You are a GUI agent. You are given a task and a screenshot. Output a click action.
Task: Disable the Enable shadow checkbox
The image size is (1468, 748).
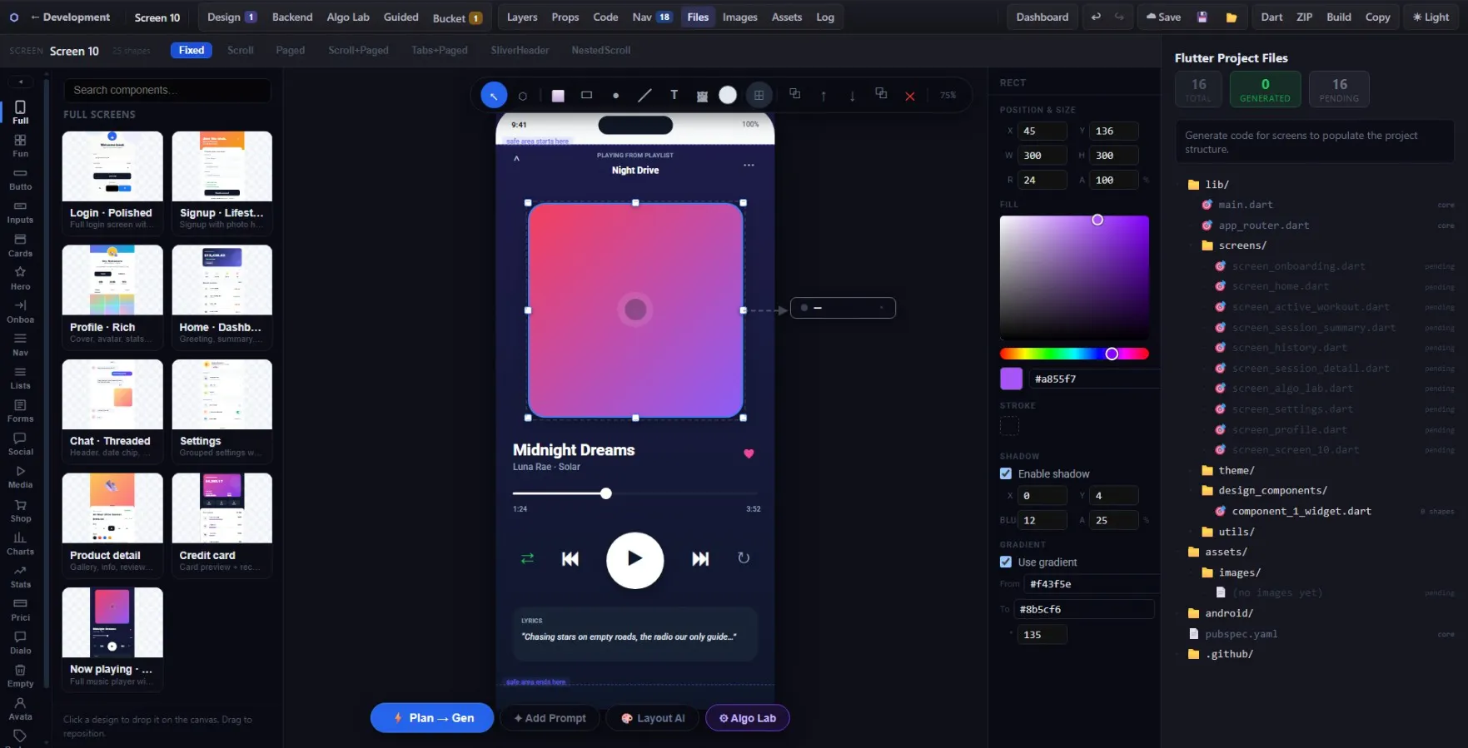[1006, 473]
